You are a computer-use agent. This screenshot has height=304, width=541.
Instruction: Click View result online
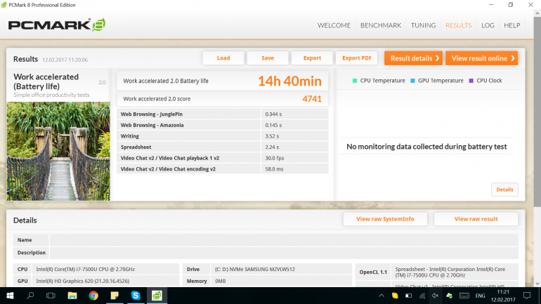coord(482,58)
